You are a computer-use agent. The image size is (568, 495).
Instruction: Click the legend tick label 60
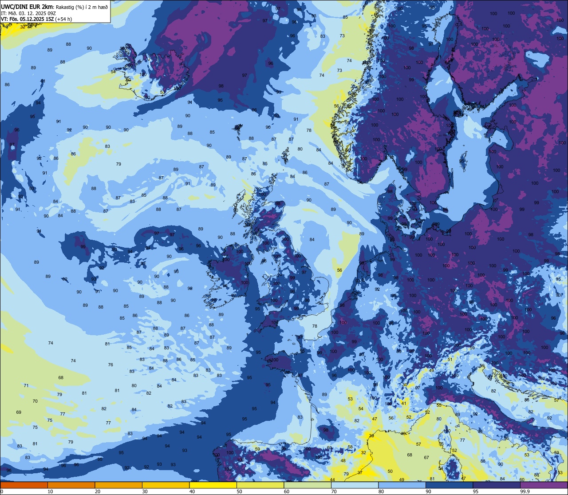click(x=287, y=491)
